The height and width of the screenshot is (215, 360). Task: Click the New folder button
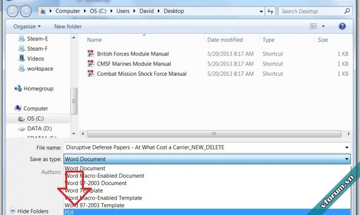(x=68, y=27)
